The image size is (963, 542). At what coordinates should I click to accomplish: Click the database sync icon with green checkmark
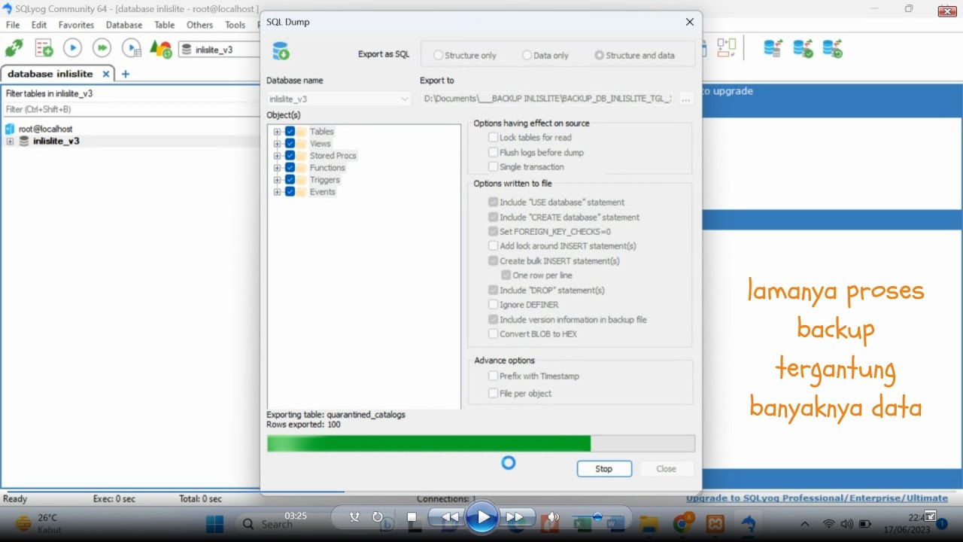pyautogui.click(x=803, y=48)
